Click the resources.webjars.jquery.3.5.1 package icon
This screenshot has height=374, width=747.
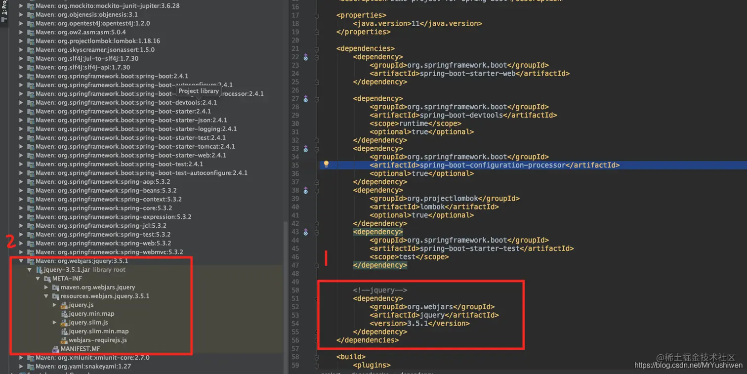click(56, 296)
